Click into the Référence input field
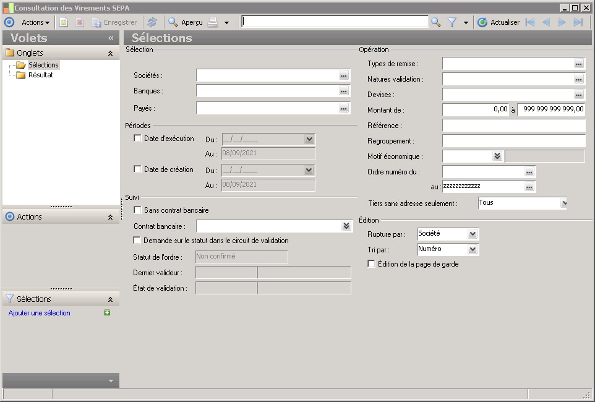595x402 pixels. coord(513,126)
